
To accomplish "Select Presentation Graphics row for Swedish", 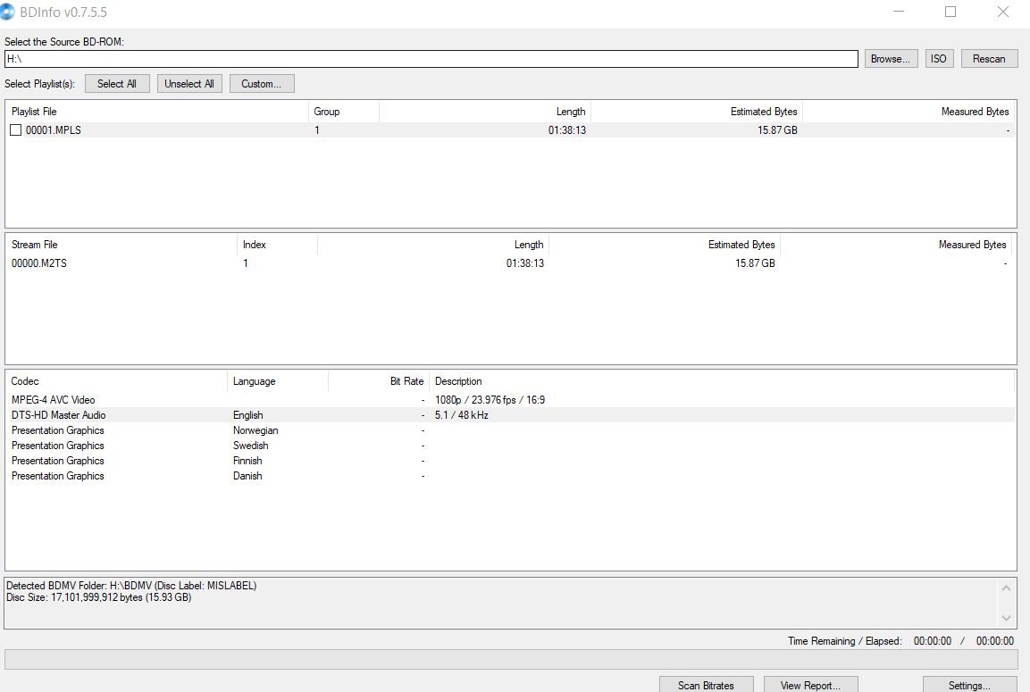I will (510, 446).
